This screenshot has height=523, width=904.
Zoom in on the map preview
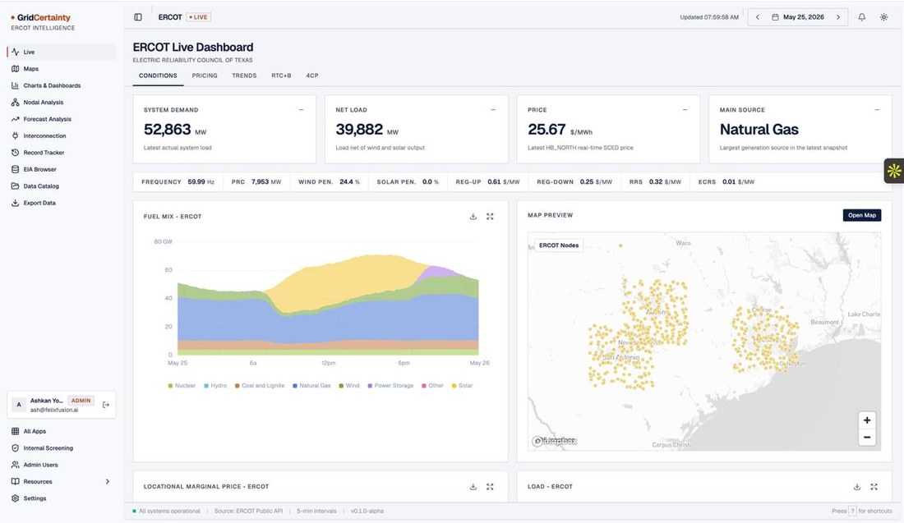click(866, 420)
